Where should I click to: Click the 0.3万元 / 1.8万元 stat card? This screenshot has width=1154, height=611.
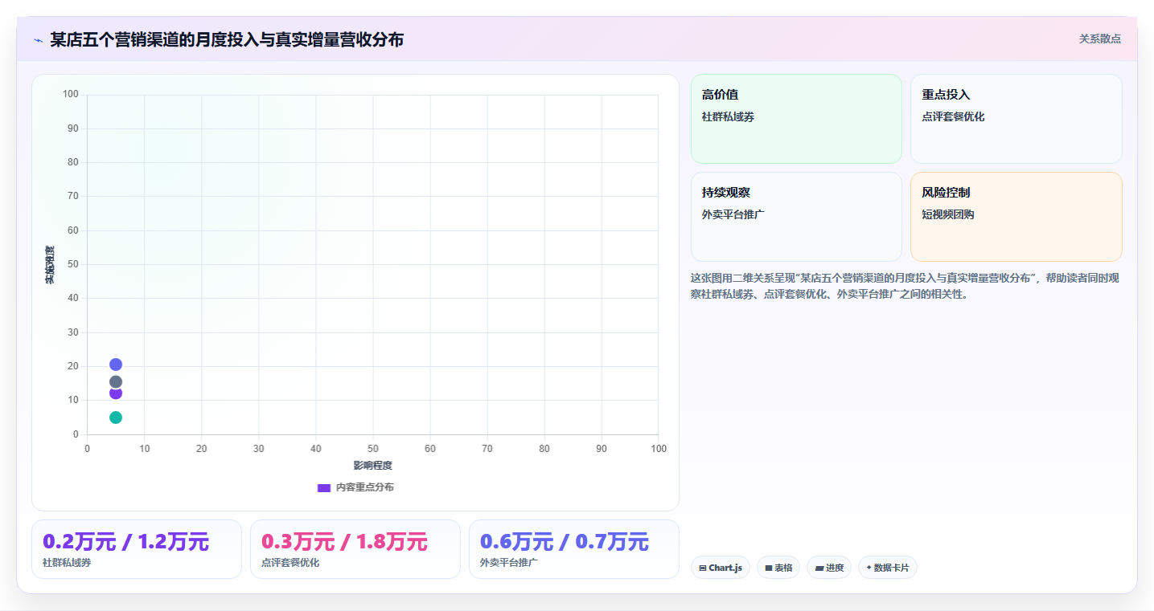(x=355, y=549)
